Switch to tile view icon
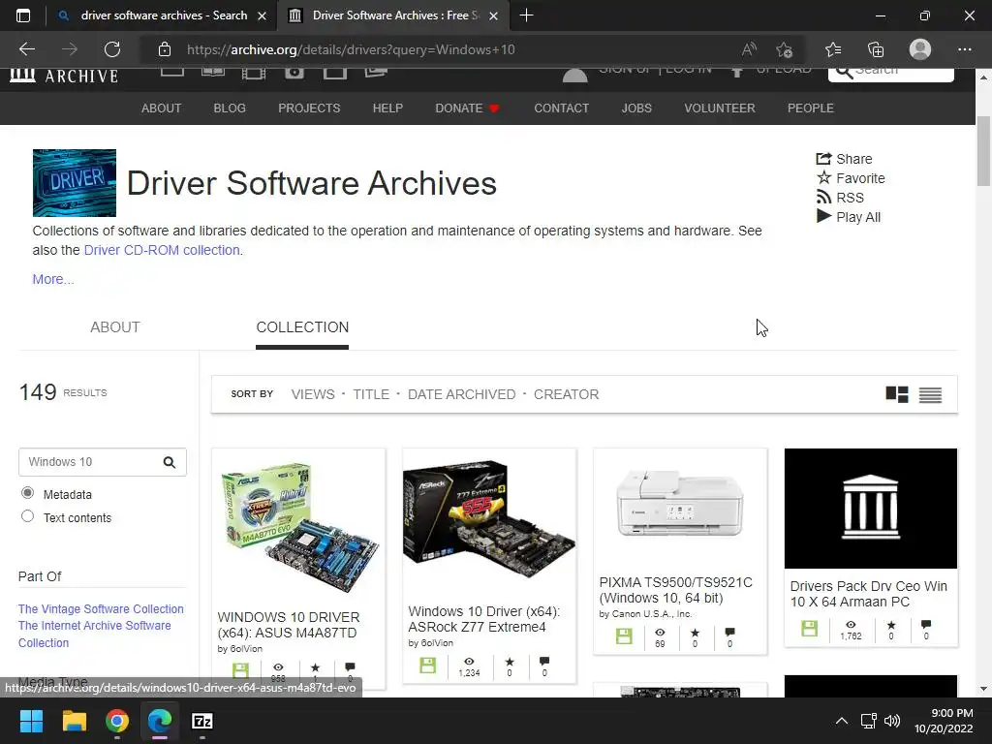Image resolution: width=992 pixels, height=744 pixels. tap(896, 395)
